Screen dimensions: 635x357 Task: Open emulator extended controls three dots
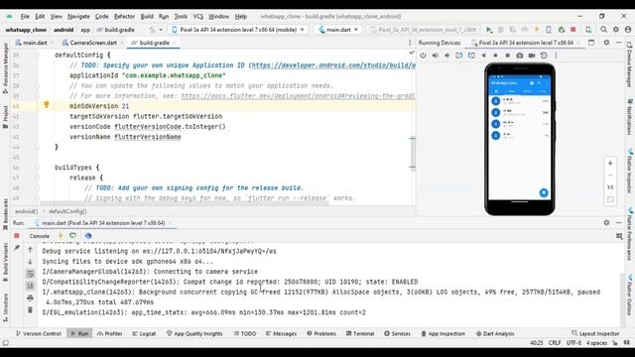(x=556, y=56)
